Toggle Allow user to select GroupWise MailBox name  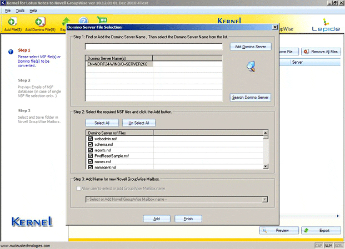pos(78,189)
